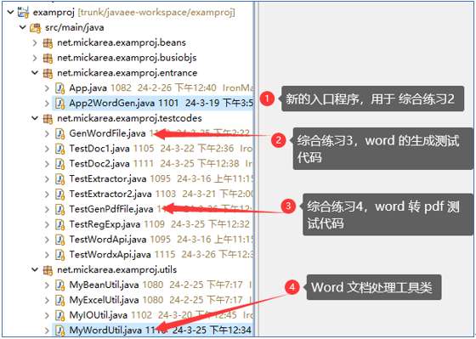The height and width of the screenshot is (339, 476).
Task: Select the TestWordApi.java file name
Action: point(108,240)
